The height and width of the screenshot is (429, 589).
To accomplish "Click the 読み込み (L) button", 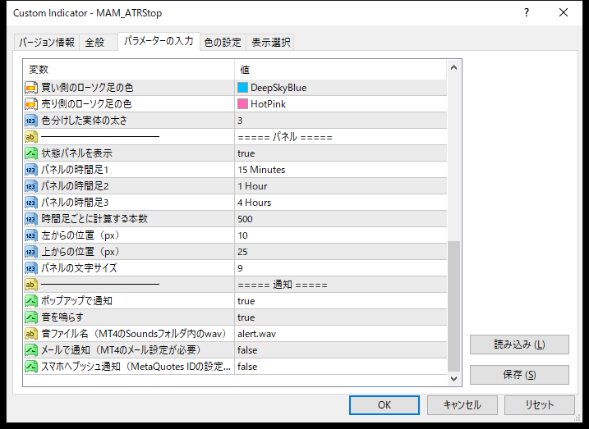I will (x=519, y=345).
